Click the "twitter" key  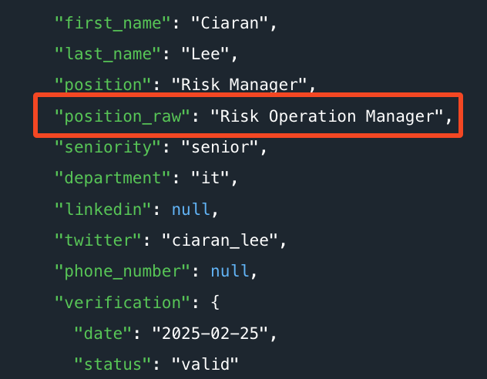click(x=98, y=240)
